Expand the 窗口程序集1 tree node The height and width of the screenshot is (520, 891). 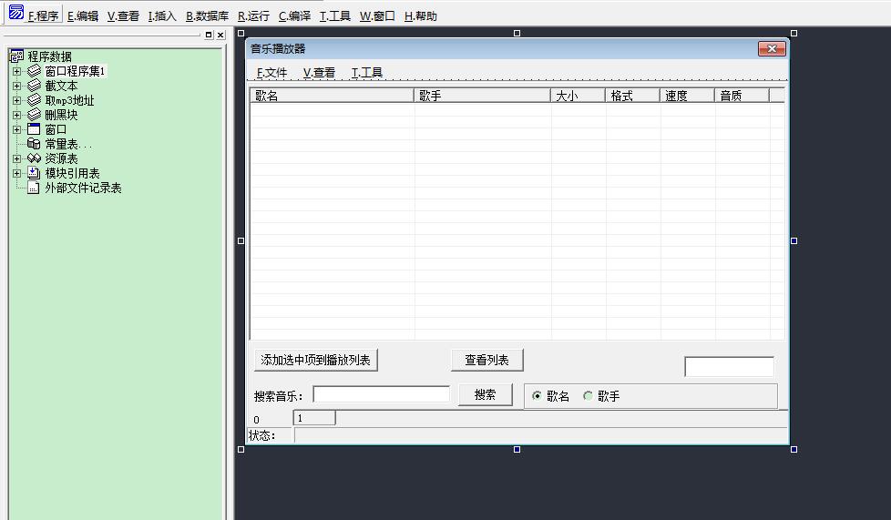[x=16, y=71]
